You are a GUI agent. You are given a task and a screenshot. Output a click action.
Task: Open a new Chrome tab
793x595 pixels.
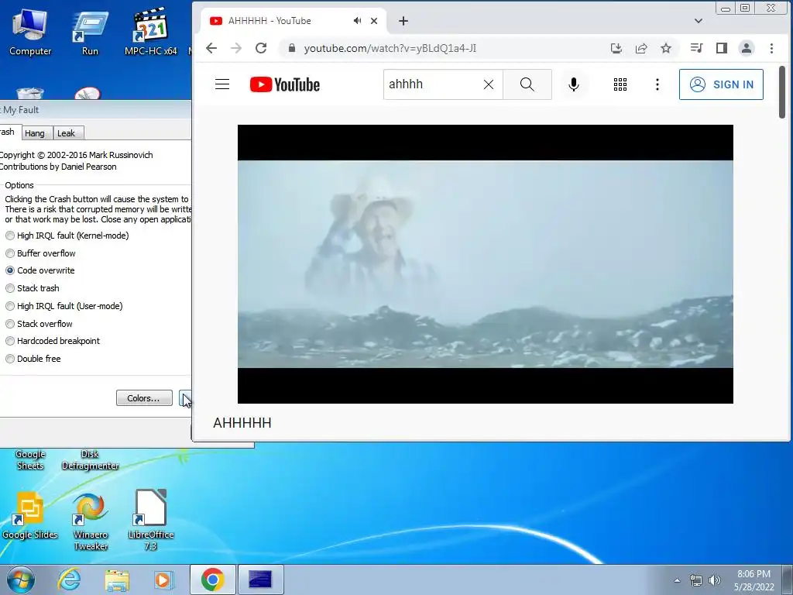(x=403, y=21)
